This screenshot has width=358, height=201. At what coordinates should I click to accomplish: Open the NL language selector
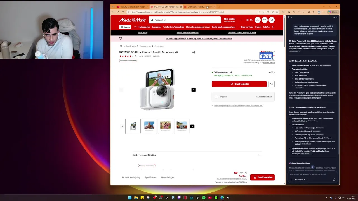pyautogui.click(x=249, y=20)
